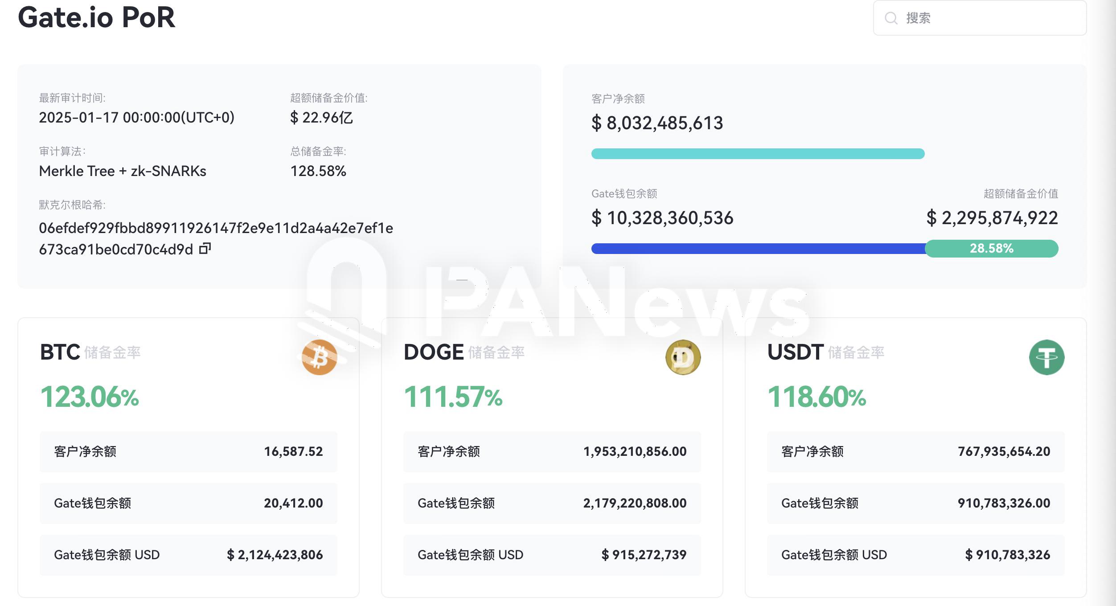Click the Gate.io PoR page title
1116x606 pixels.
[96, 17]
